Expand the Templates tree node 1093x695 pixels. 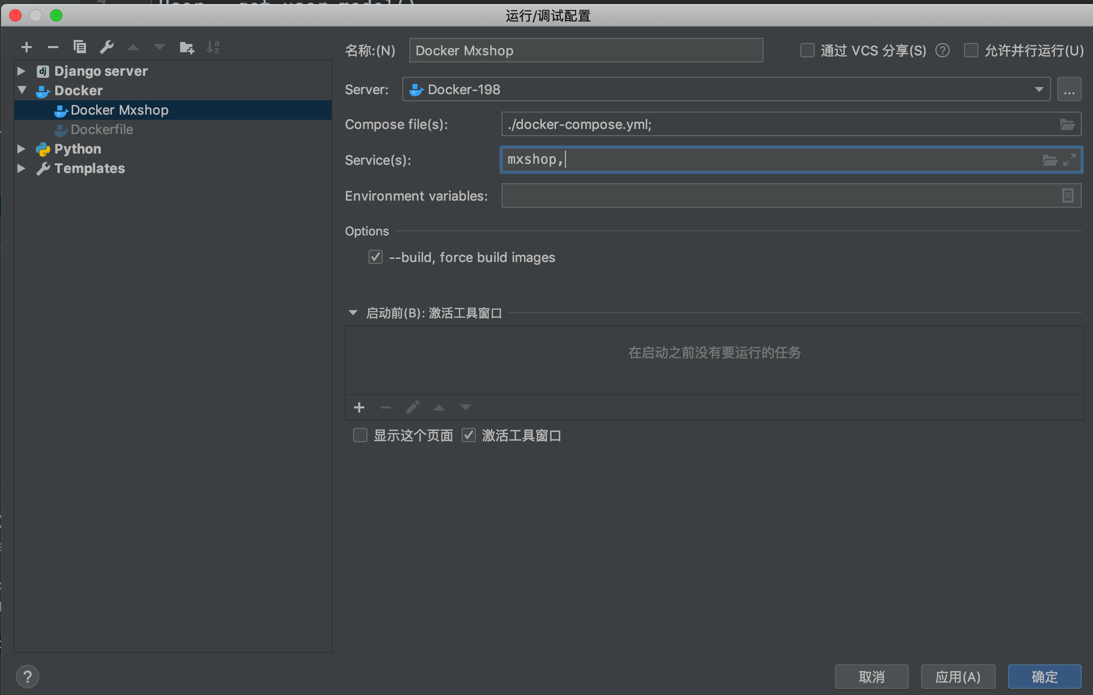(x=21, y=168)
